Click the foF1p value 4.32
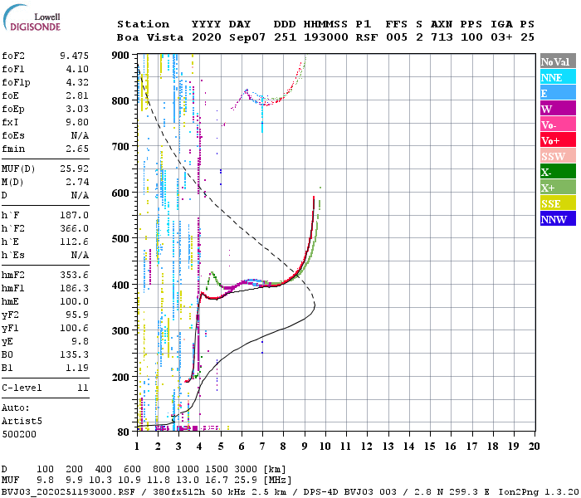This screenshot has height=498, width=581. click(x=77, y=82)
